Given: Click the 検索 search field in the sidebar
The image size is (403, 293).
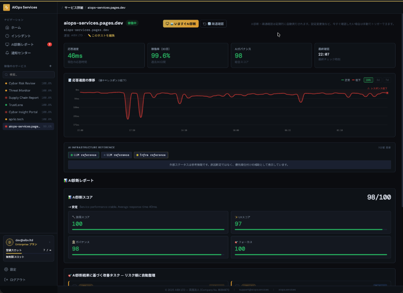Looking at the screenshot, I should point(28,74).
